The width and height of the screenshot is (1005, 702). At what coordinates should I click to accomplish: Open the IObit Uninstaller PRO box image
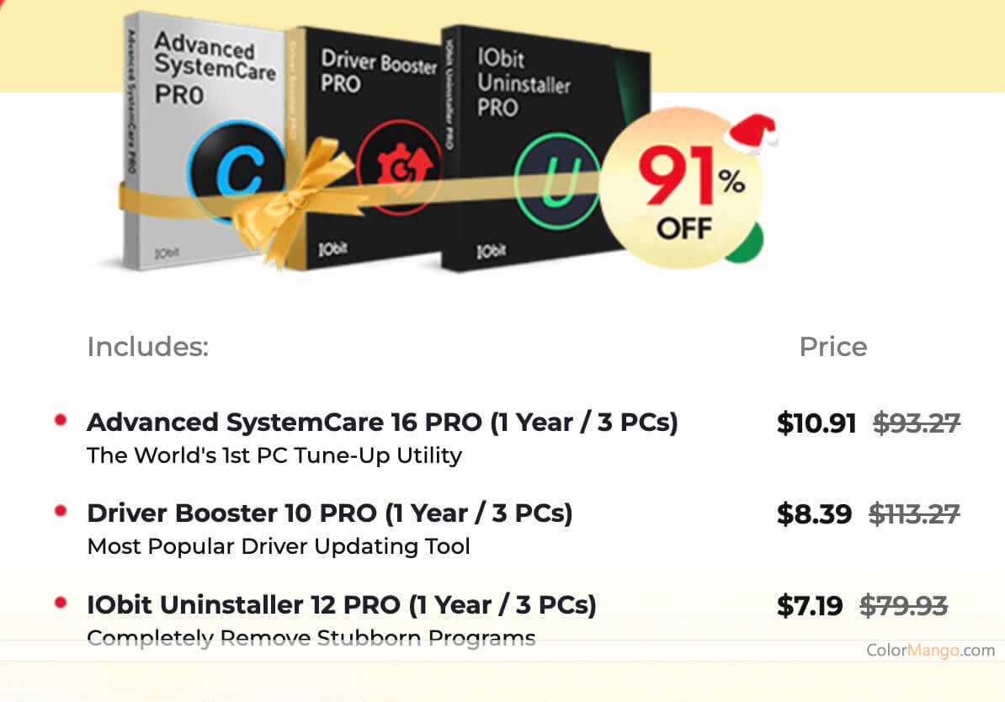click(x=545, y=148)
